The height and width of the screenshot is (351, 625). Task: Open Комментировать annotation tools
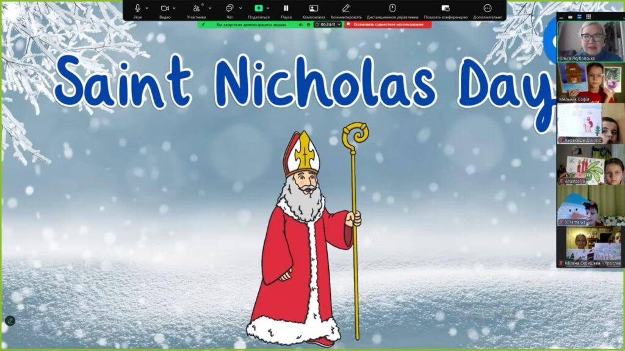point(346,9)
